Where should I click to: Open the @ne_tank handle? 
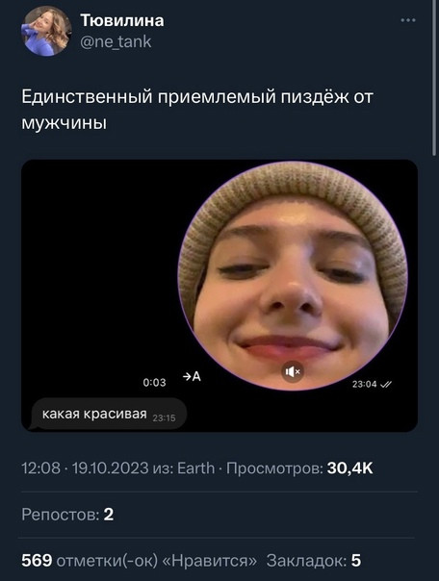116,41
